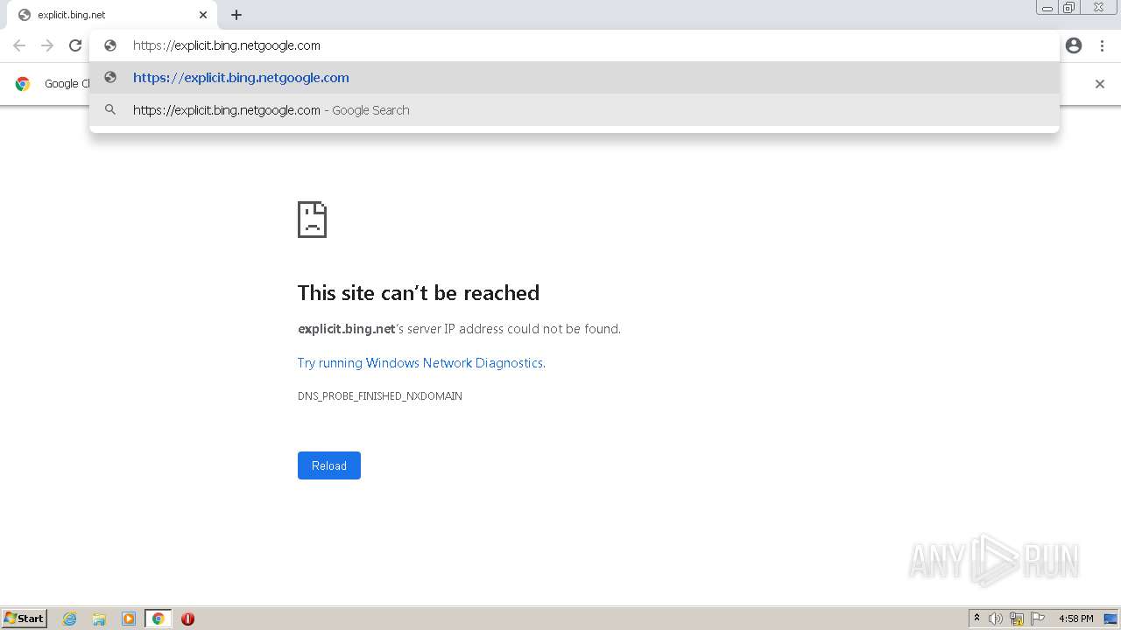Open the volume speaker tray icon
This screenshot has width=1121, height=630.
pyautogui.click(x=996, y=619)
